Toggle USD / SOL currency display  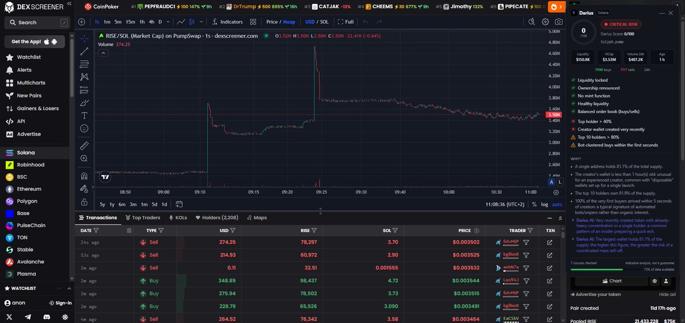[x=317, y=22]
